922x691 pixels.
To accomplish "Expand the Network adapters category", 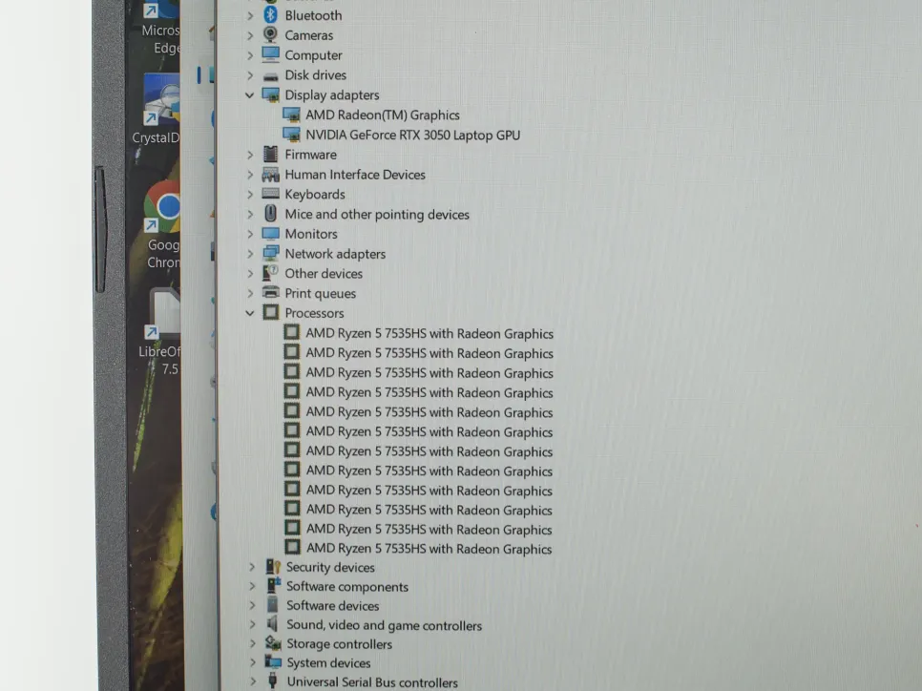I will click(x=250, y=254).
